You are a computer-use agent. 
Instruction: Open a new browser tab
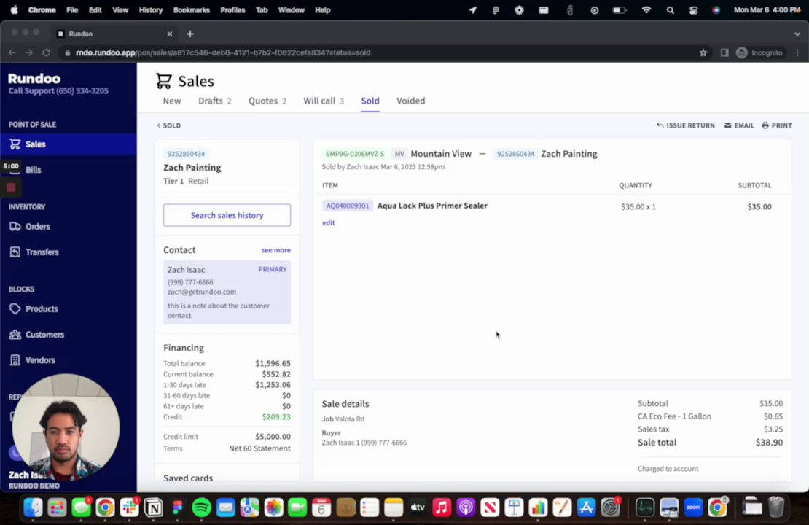click(190, 34)
